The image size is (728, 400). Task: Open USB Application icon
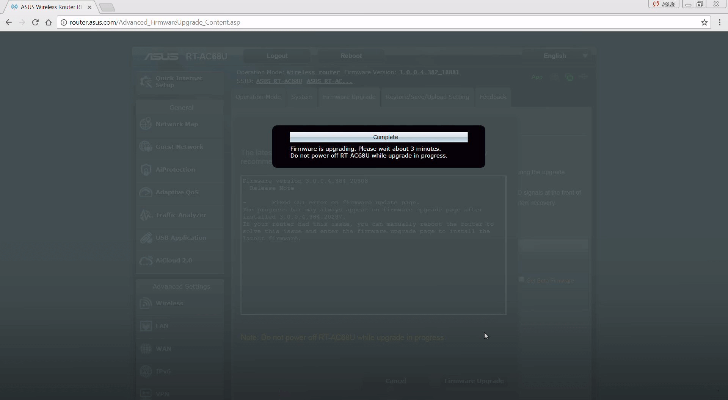pos(146,238)
